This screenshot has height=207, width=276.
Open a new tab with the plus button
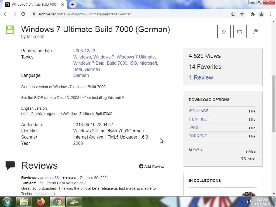click(73, 5)
